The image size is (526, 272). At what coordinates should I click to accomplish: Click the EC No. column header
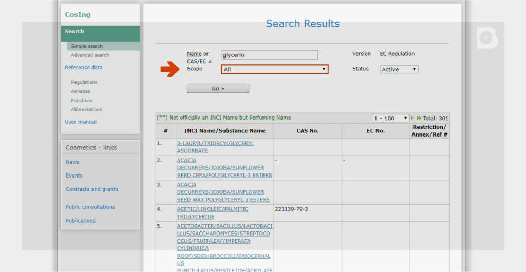point(375,131)
